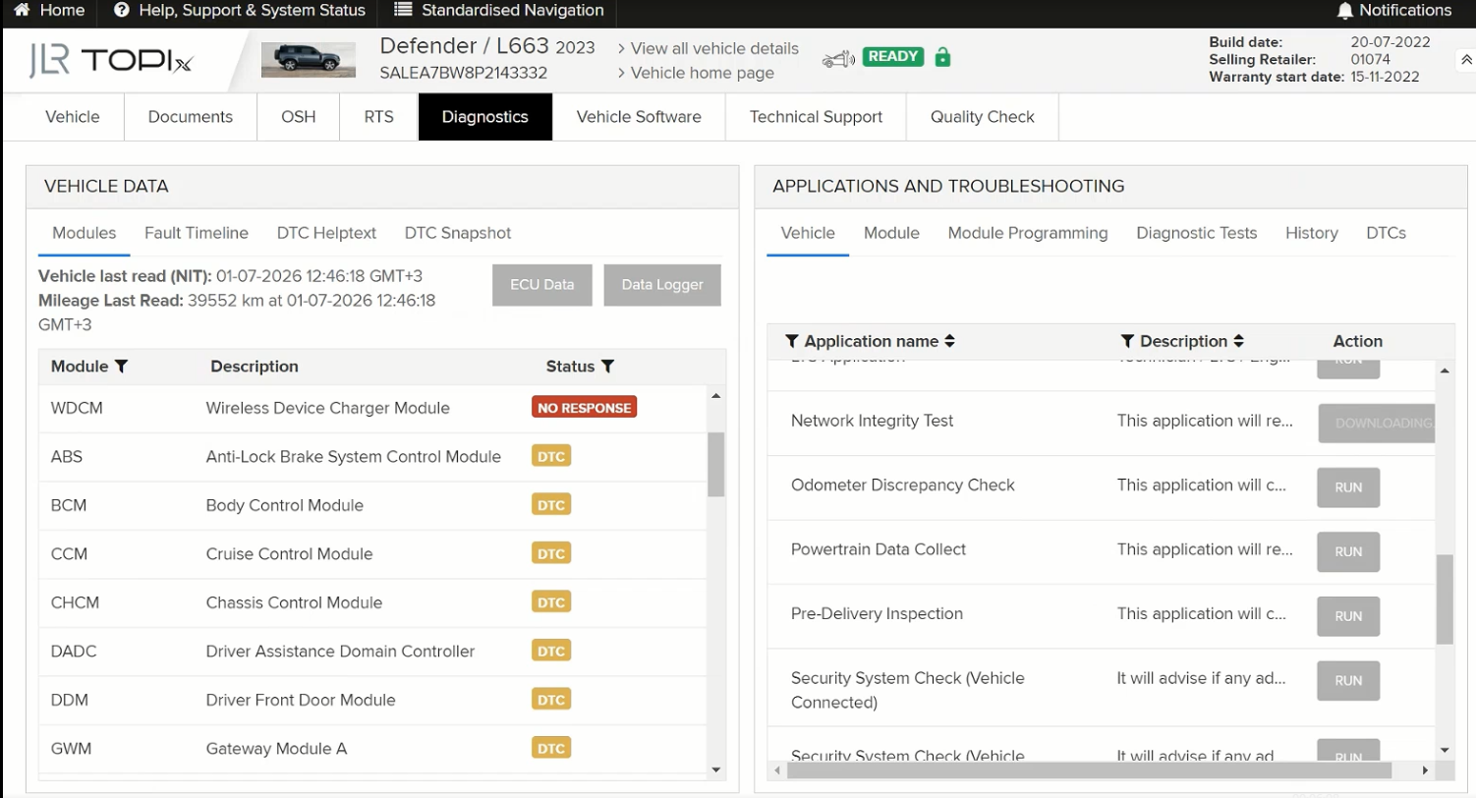The height and width of the screenshot is (798, 1476).
Task: Click the JLR TOPIx logo
Action: pos(110,61)
